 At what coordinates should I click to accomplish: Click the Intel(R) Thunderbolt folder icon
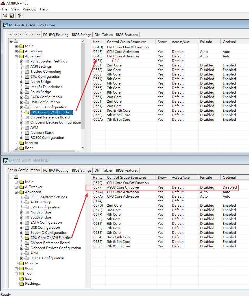(27, 87)
